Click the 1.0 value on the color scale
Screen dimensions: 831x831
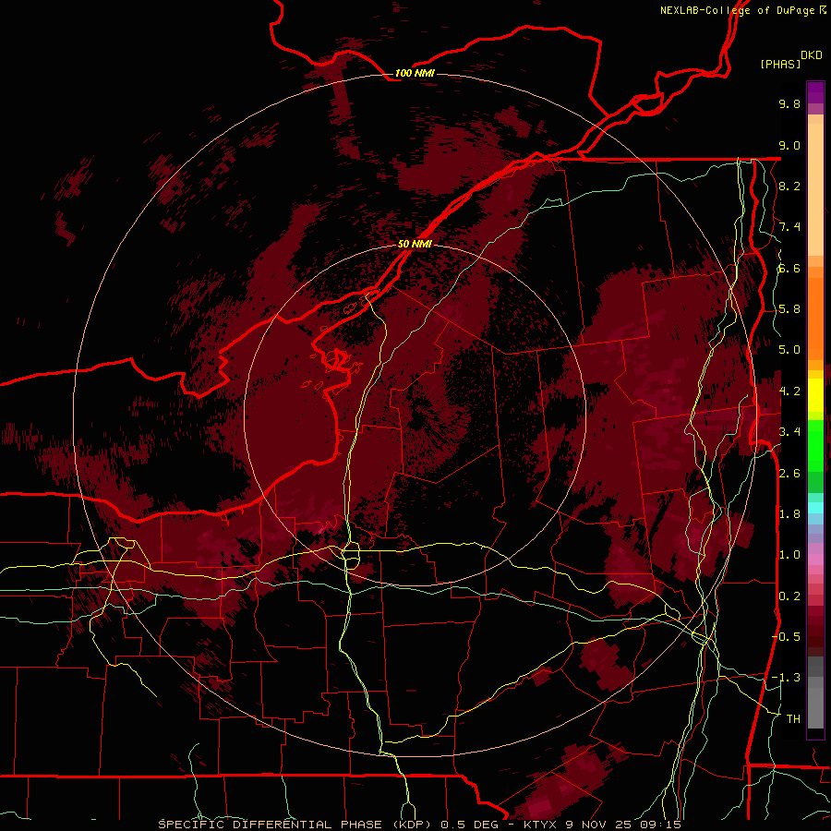[x=789, y=555]
